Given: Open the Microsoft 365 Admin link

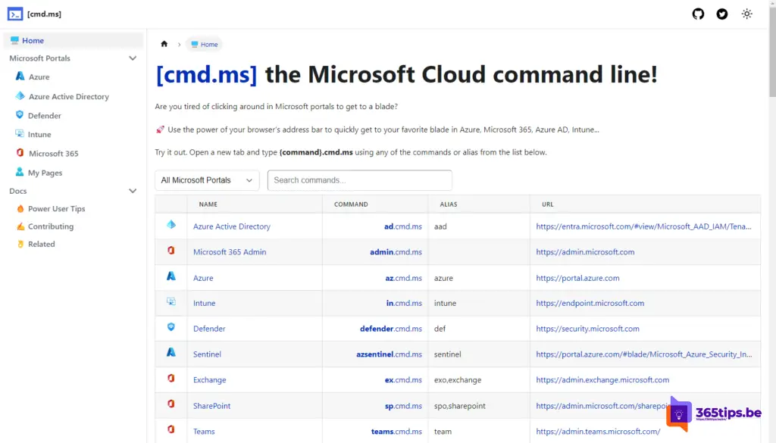Looking at the screenshot, I should [x=230, y=252].
